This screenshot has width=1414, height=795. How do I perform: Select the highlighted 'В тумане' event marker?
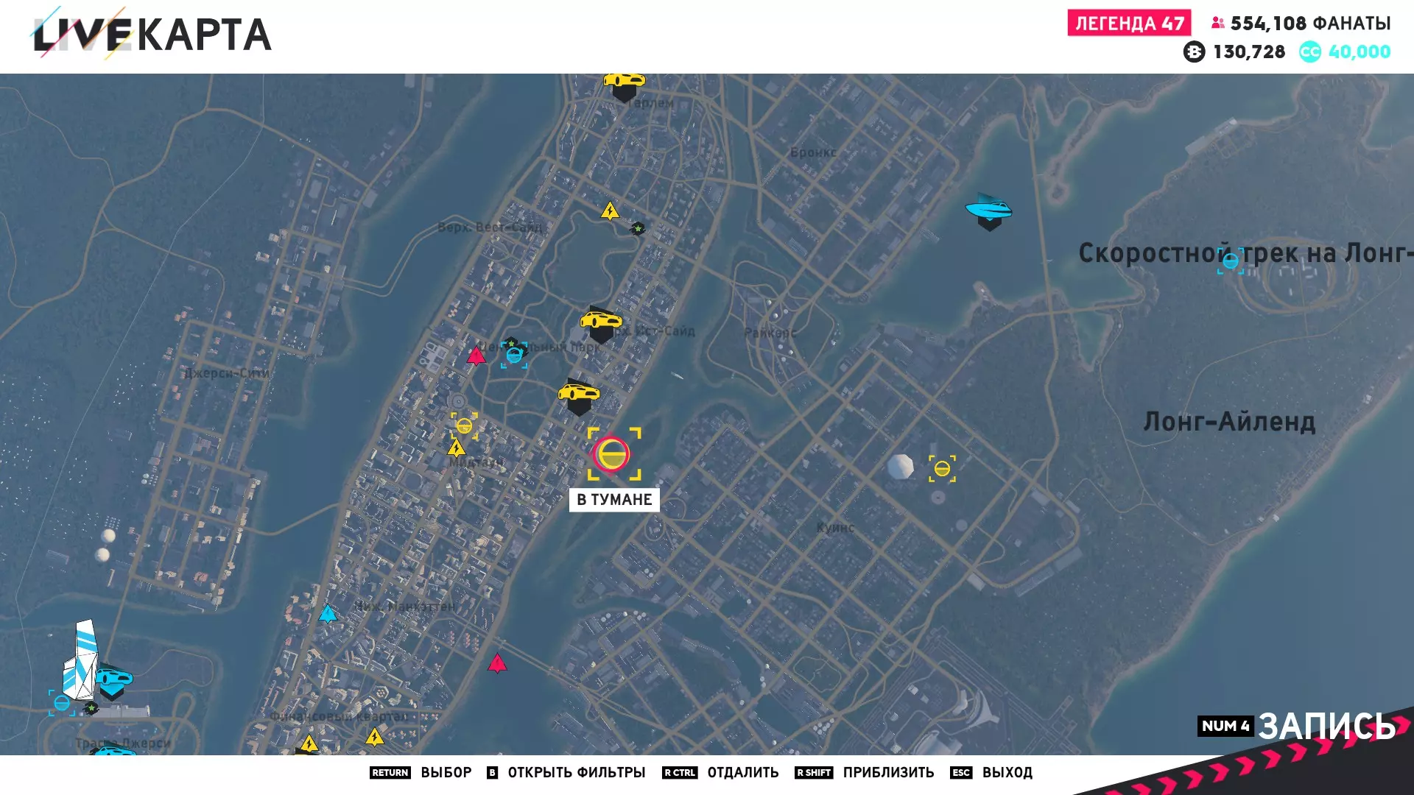612,454
